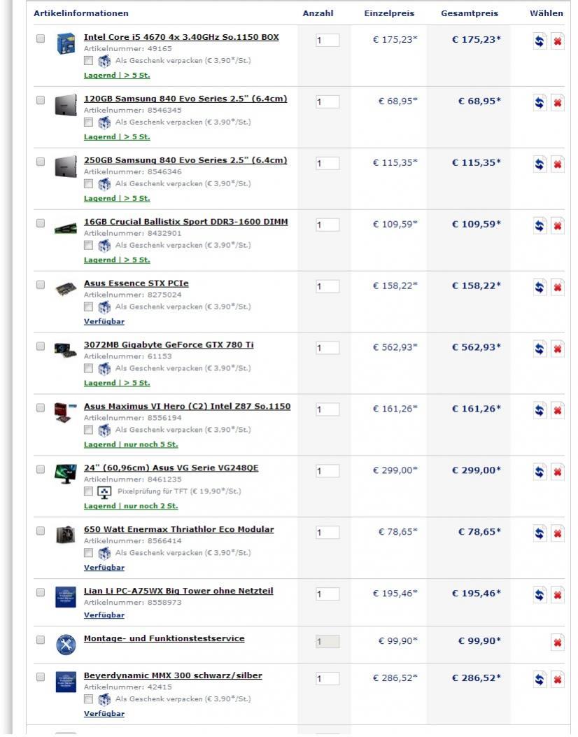Select the Intel Core i5 4670 row checkbox

(41, 38)
